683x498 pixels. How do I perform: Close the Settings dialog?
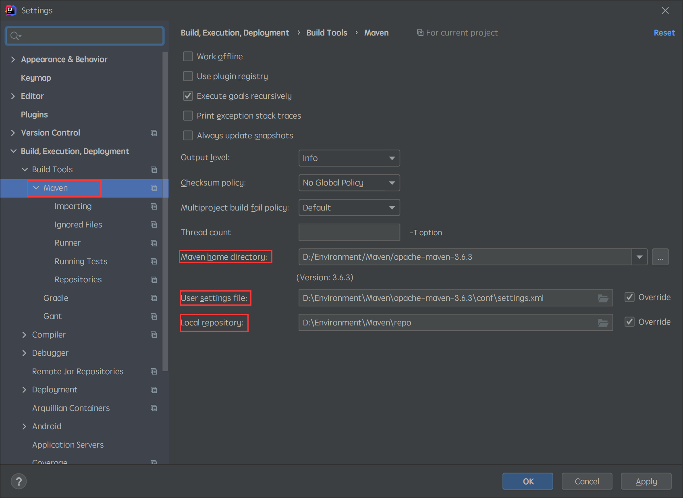pyautogui.click(x=665, y=10)
